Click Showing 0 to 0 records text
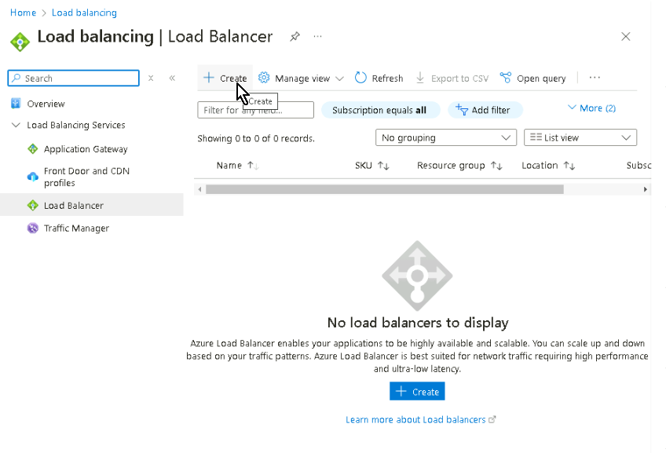This screenshot has height=453, width=666. tap(256, 138)
